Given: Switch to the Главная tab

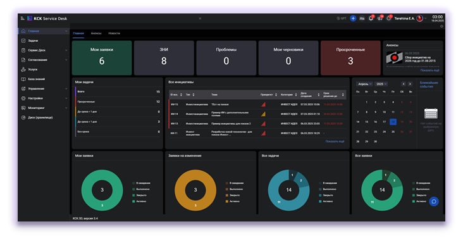Looking at the screenshot, I should (78, 34).
